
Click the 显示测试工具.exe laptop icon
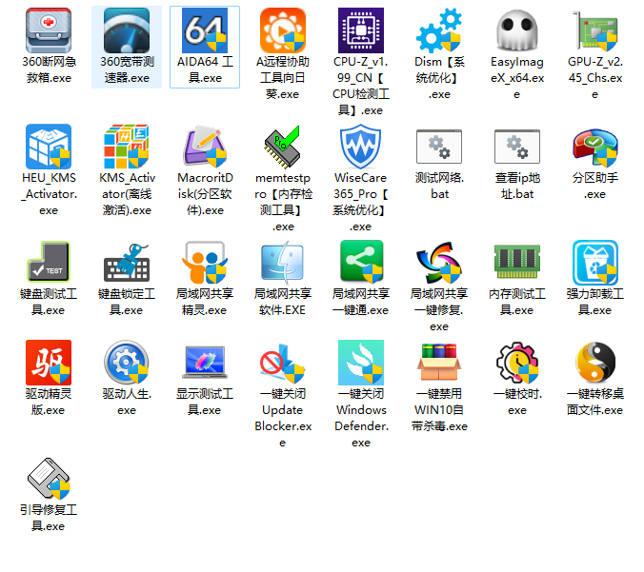(x=205, y=363)
